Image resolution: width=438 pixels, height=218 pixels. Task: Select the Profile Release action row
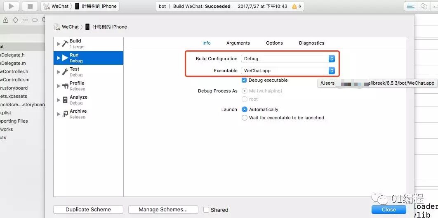[x=88, y=86]
